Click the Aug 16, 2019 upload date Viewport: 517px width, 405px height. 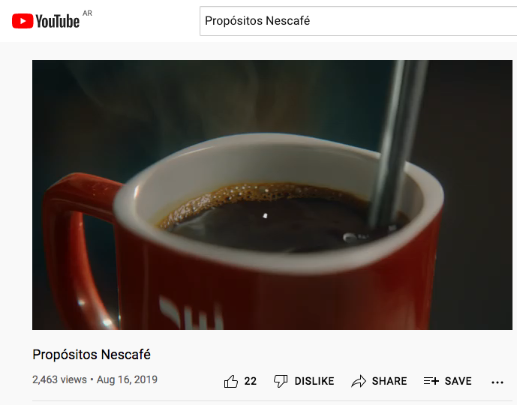[x=127, y=379]
